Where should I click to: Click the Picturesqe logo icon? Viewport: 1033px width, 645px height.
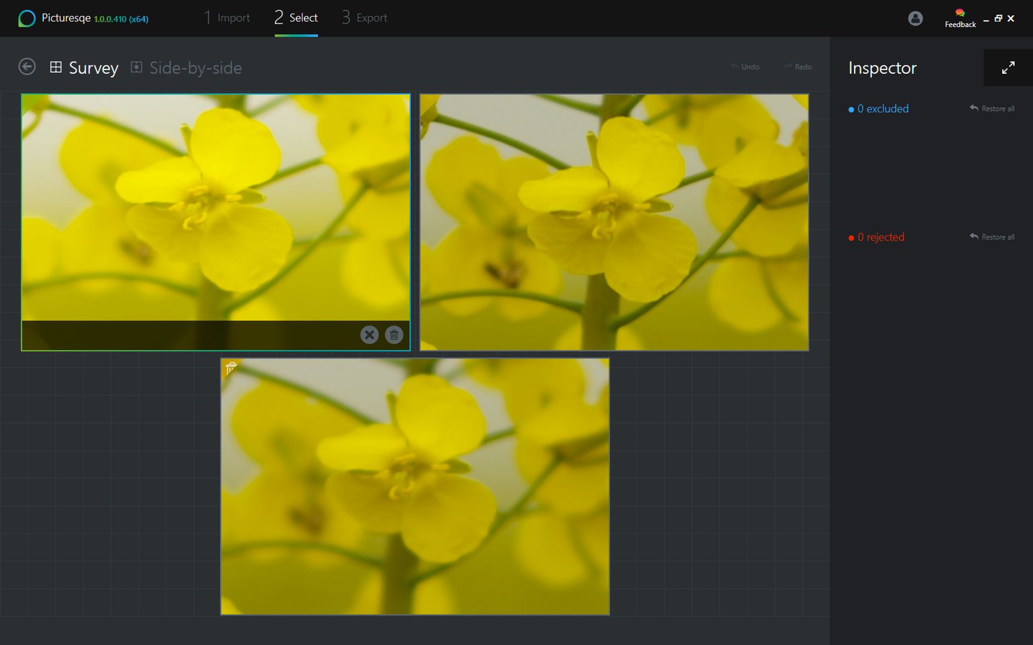coord(26,19)
